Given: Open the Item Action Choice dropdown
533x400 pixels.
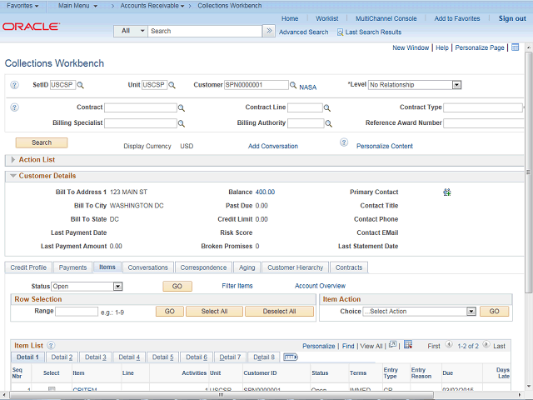Looking at the screenshot, I should coord(471,312).
